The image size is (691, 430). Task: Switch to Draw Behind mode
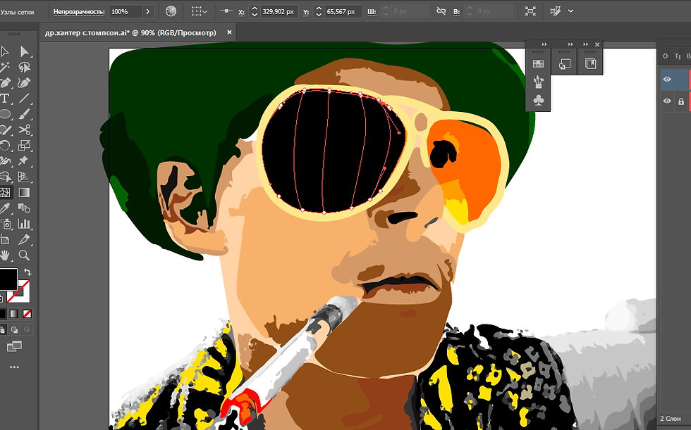(15, 330)
